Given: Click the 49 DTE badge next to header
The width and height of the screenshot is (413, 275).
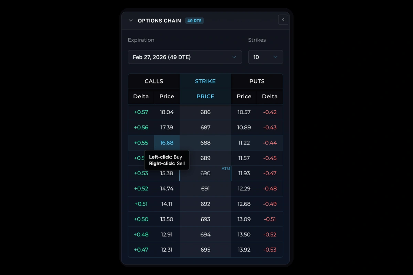Looking at the screenshot, I should [194, 21].
